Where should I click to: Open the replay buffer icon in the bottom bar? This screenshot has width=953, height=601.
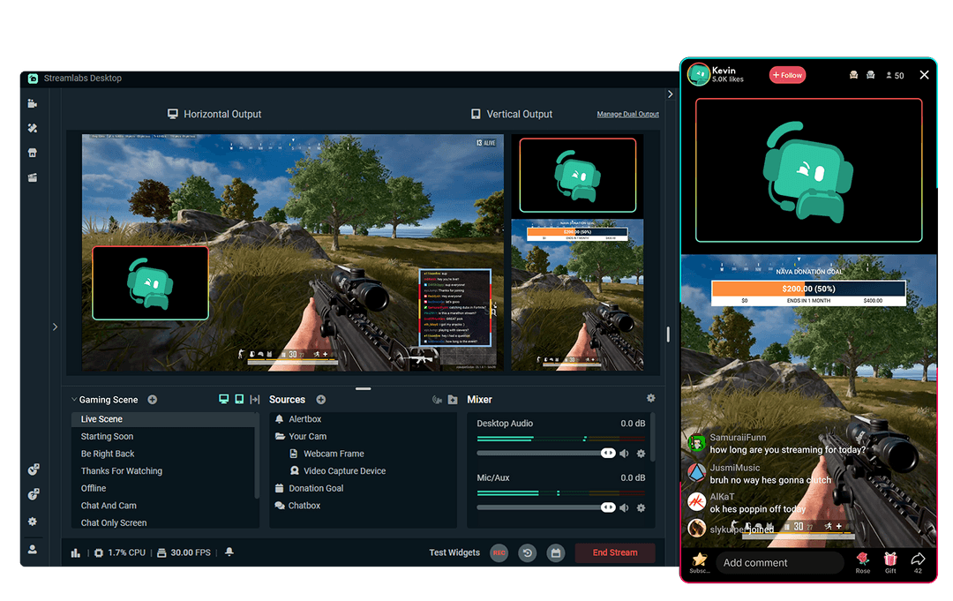point(528,552)
